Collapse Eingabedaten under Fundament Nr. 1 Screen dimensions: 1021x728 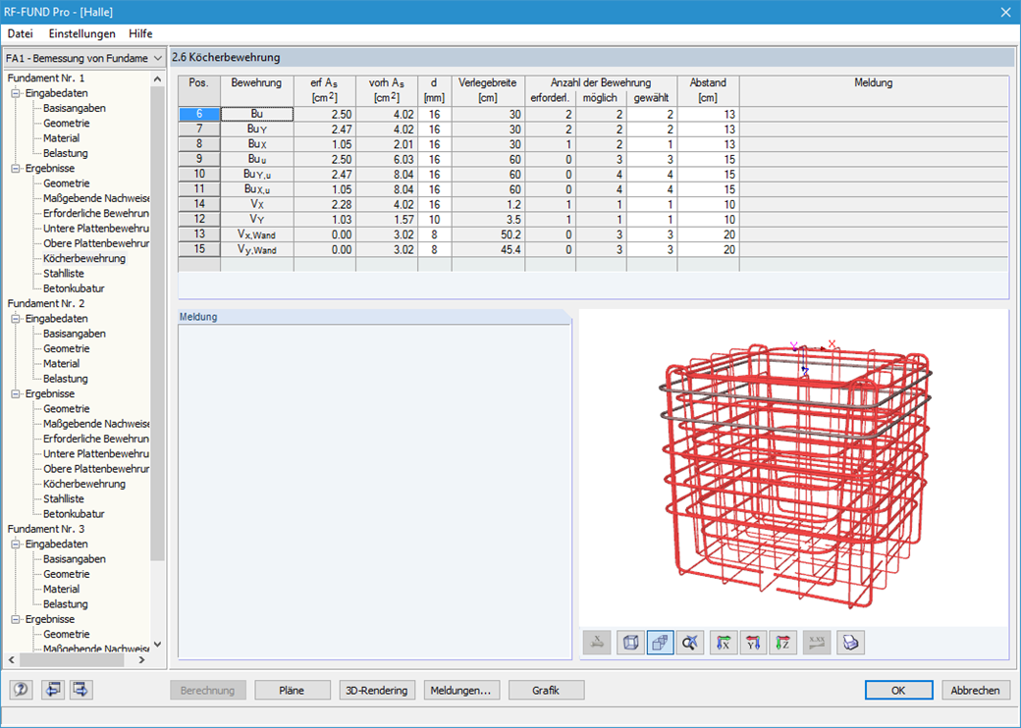click(x=16, y=93)
